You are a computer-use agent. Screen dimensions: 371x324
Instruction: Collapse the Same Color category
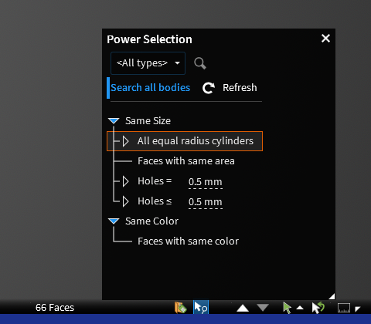coord(114,221)
